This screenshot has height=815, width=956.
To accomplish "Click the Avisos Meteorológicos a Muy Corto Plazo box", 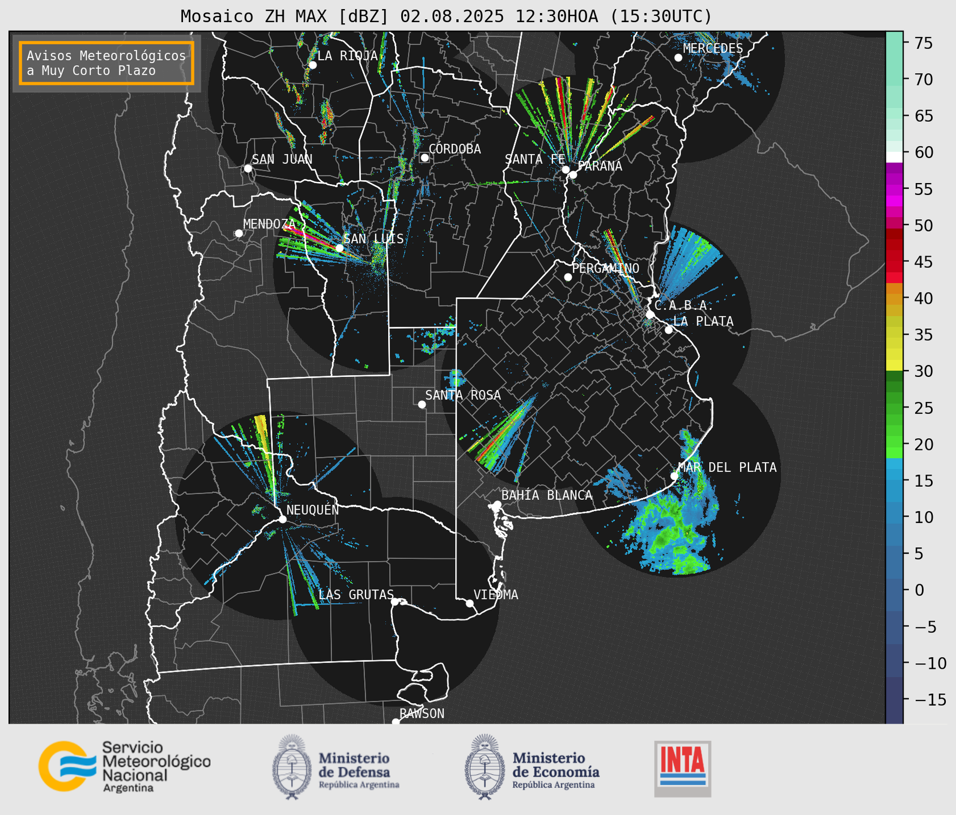I will (107, 63).
